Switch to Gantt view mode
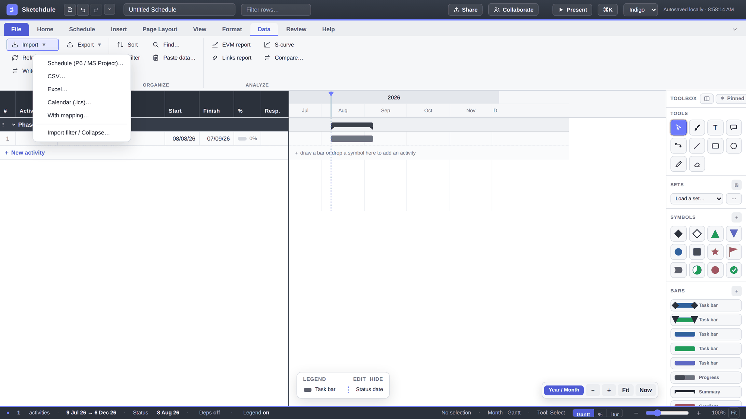This screenshot has height=419, width=746. pos(583,414)
